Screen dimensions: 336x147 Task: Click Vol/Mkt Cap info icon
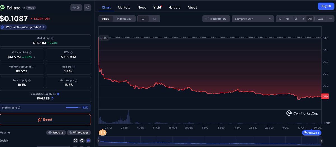33,67
